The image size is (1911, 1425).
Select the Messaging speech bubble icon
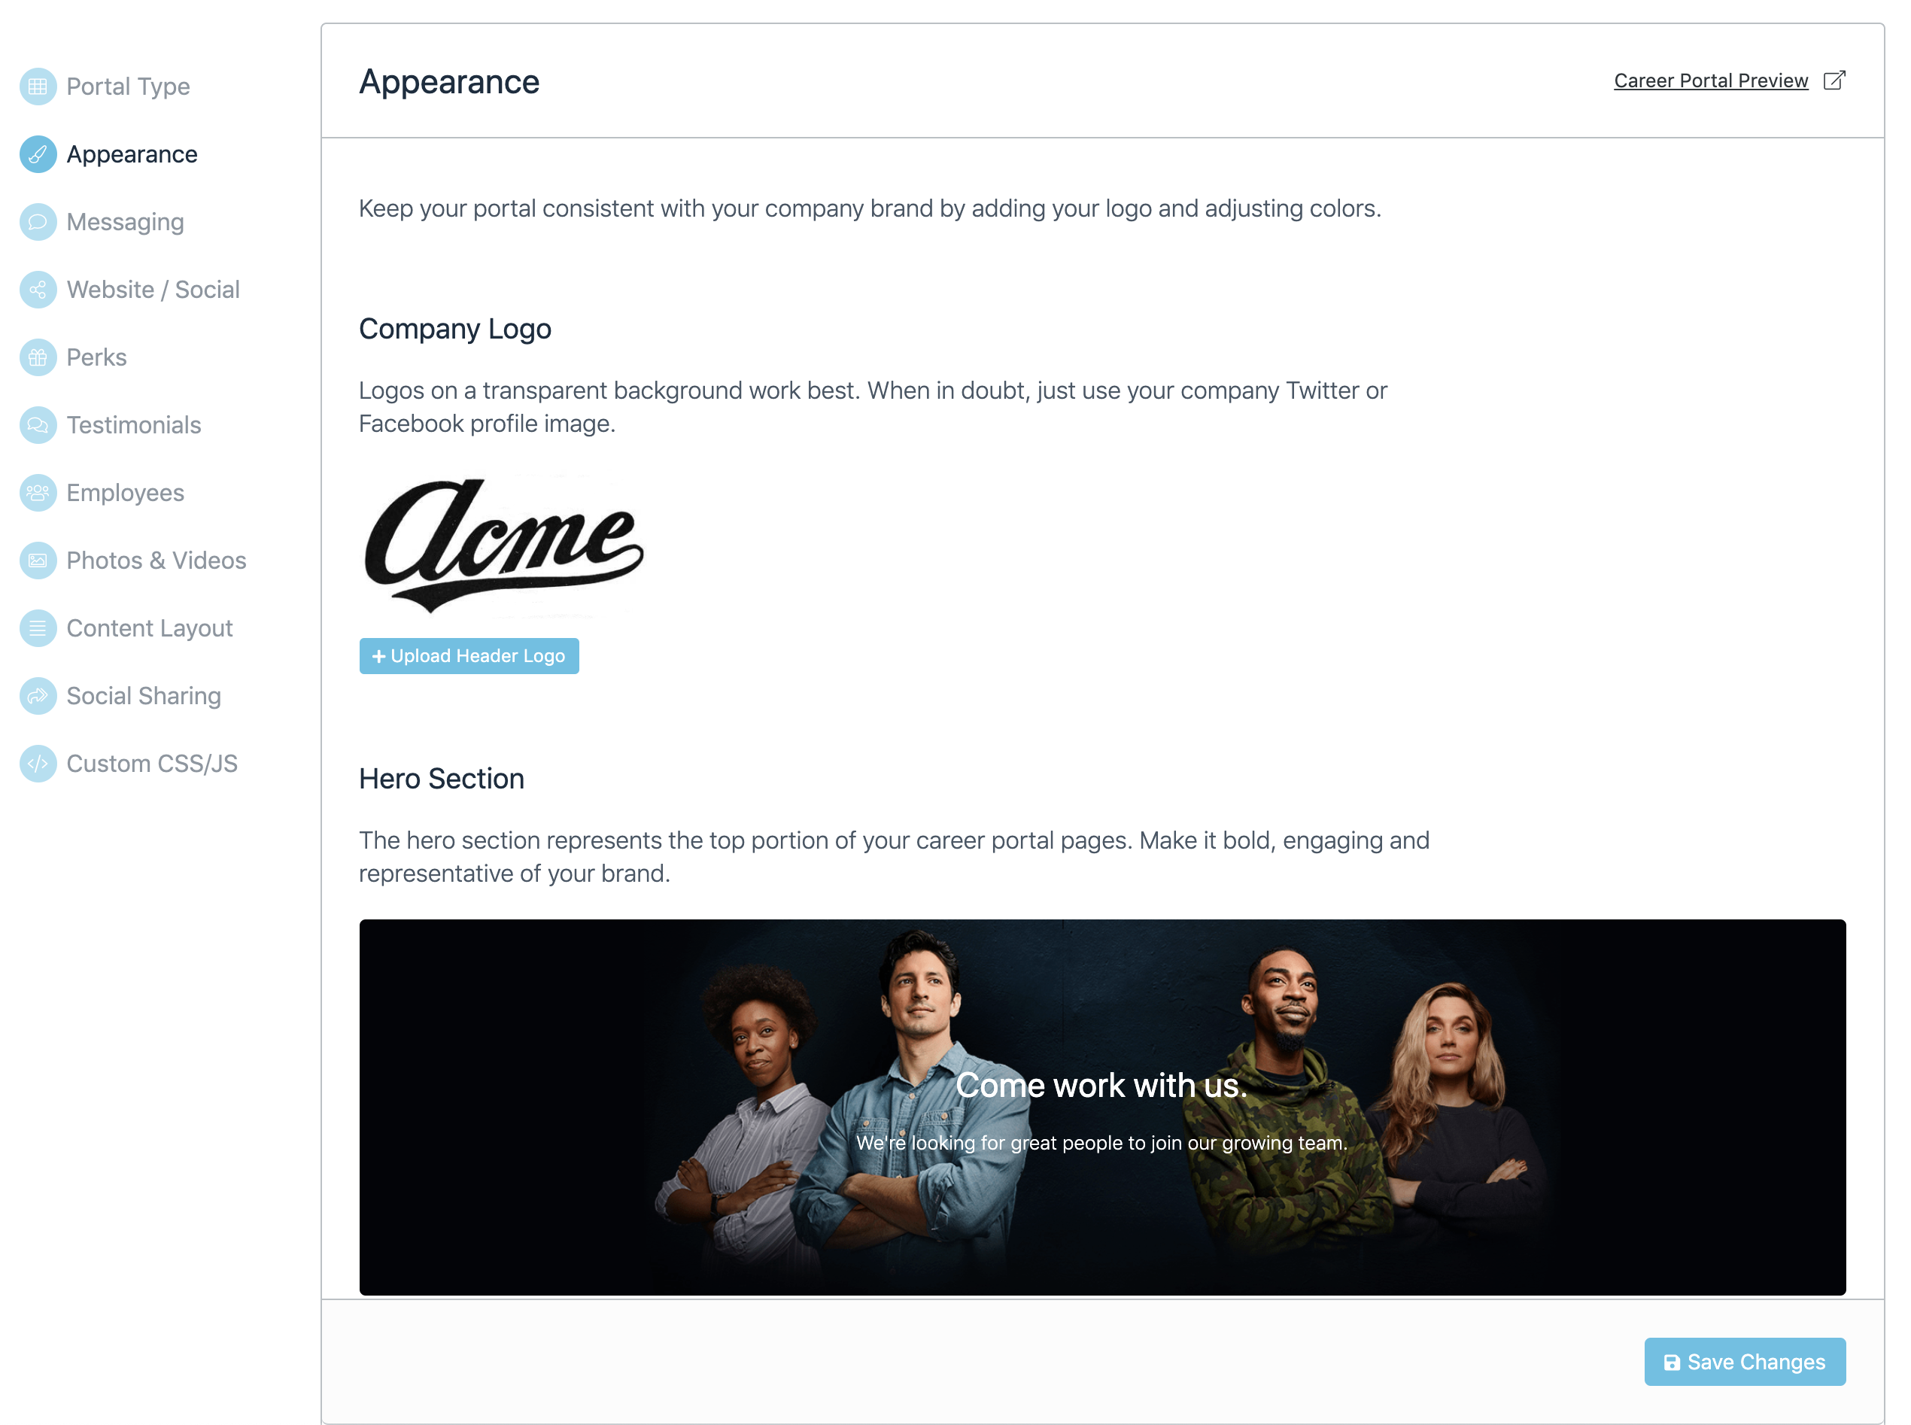click(x=38, y=222)
